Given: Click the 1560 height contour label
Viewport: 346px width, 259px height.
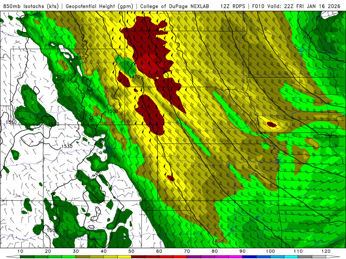Looking at the screenshot, I should point(11,122).
